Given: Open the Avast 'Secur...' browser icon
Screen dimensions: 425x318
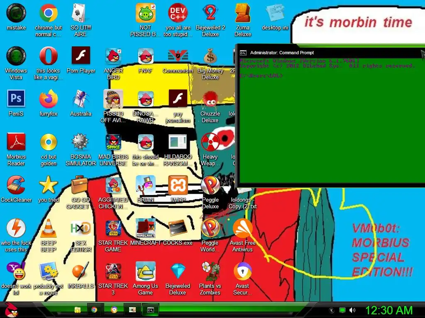Looking at the screenshot, I should [x=242, y=271].
